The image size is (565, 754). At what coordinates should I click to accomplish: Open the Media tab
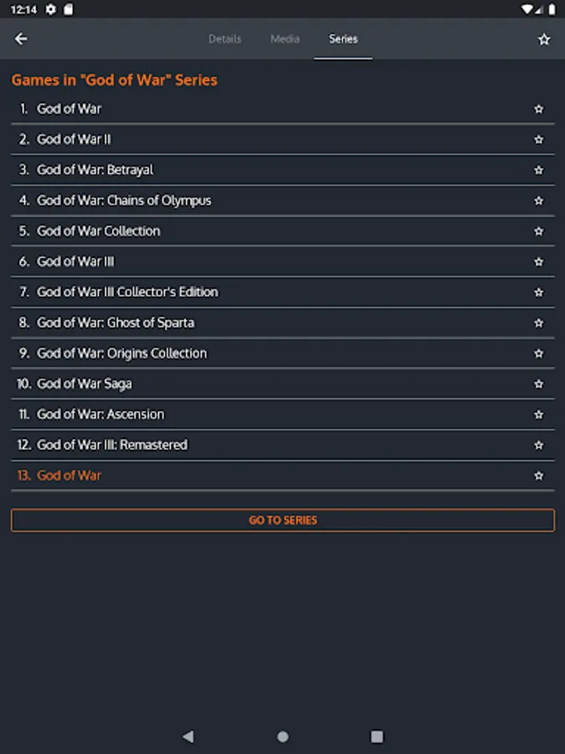(x=285, y=39)
